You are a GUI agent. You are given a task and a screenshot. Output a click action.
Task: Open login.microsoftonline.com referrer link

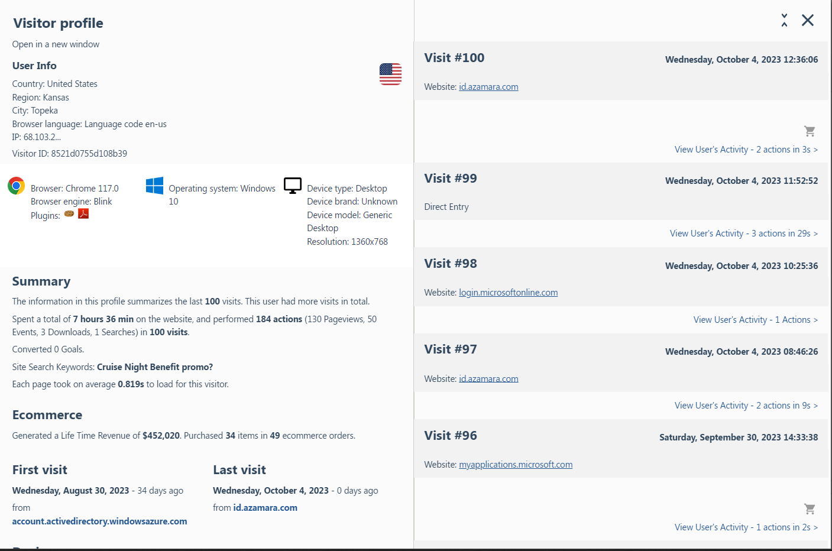508,293
